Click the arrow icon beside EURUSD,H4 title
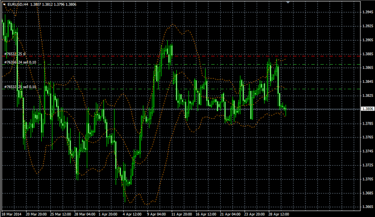375x217 pixels. pyautogui.click(x=4, y=4)
